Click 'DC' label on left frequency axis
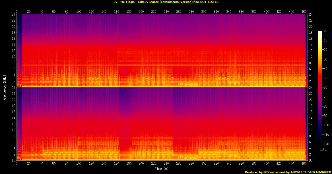332x174 pixels. pos(14,160)
